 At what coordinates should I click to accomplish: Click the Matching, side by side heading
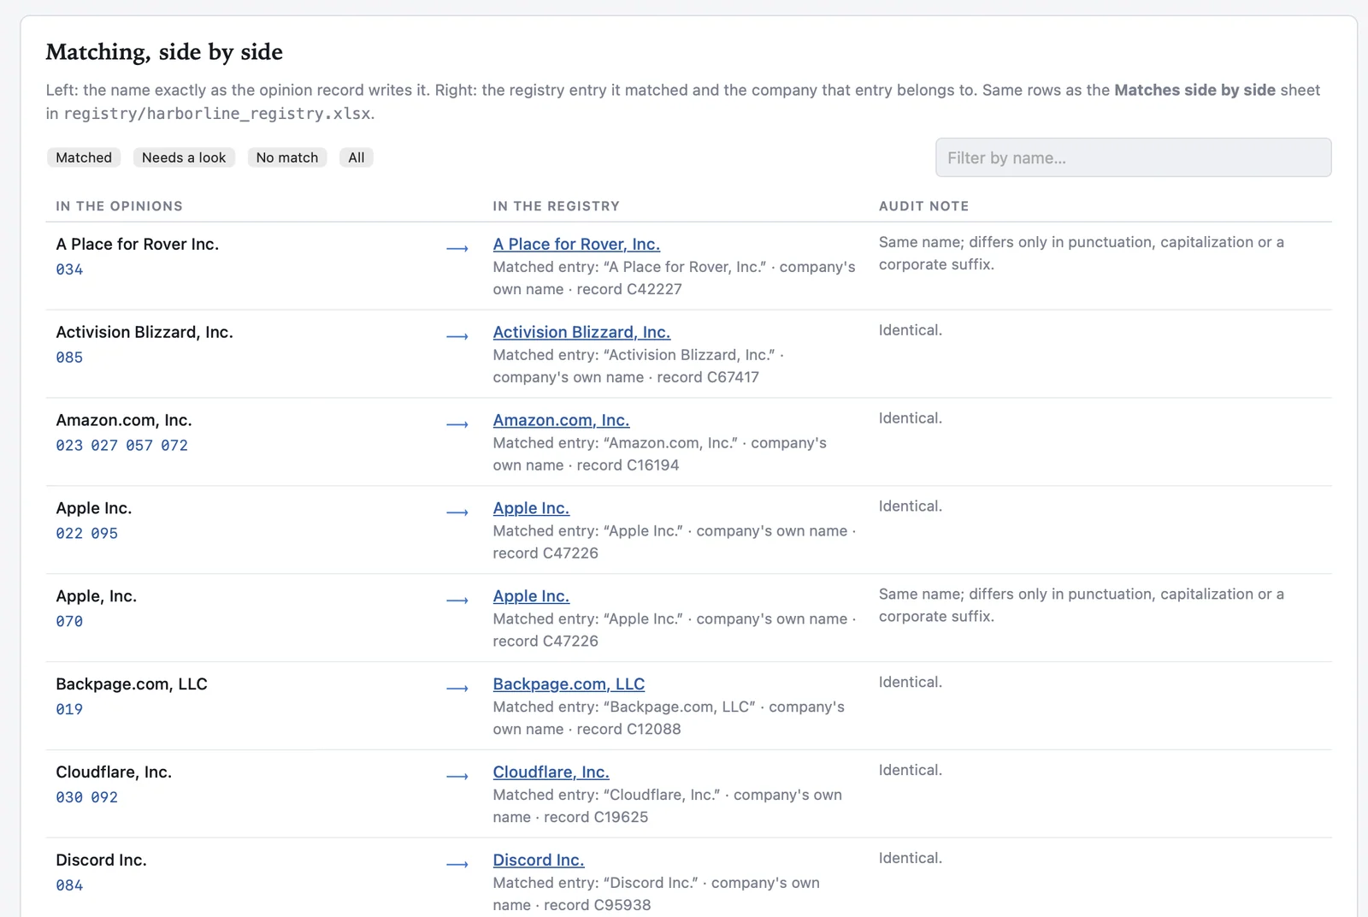(164, 52)
